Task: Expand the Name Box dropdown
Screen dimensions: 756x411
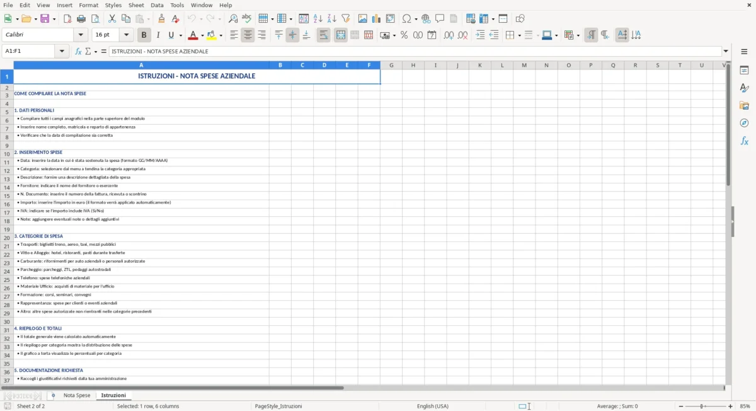Action: pos(62,51)
